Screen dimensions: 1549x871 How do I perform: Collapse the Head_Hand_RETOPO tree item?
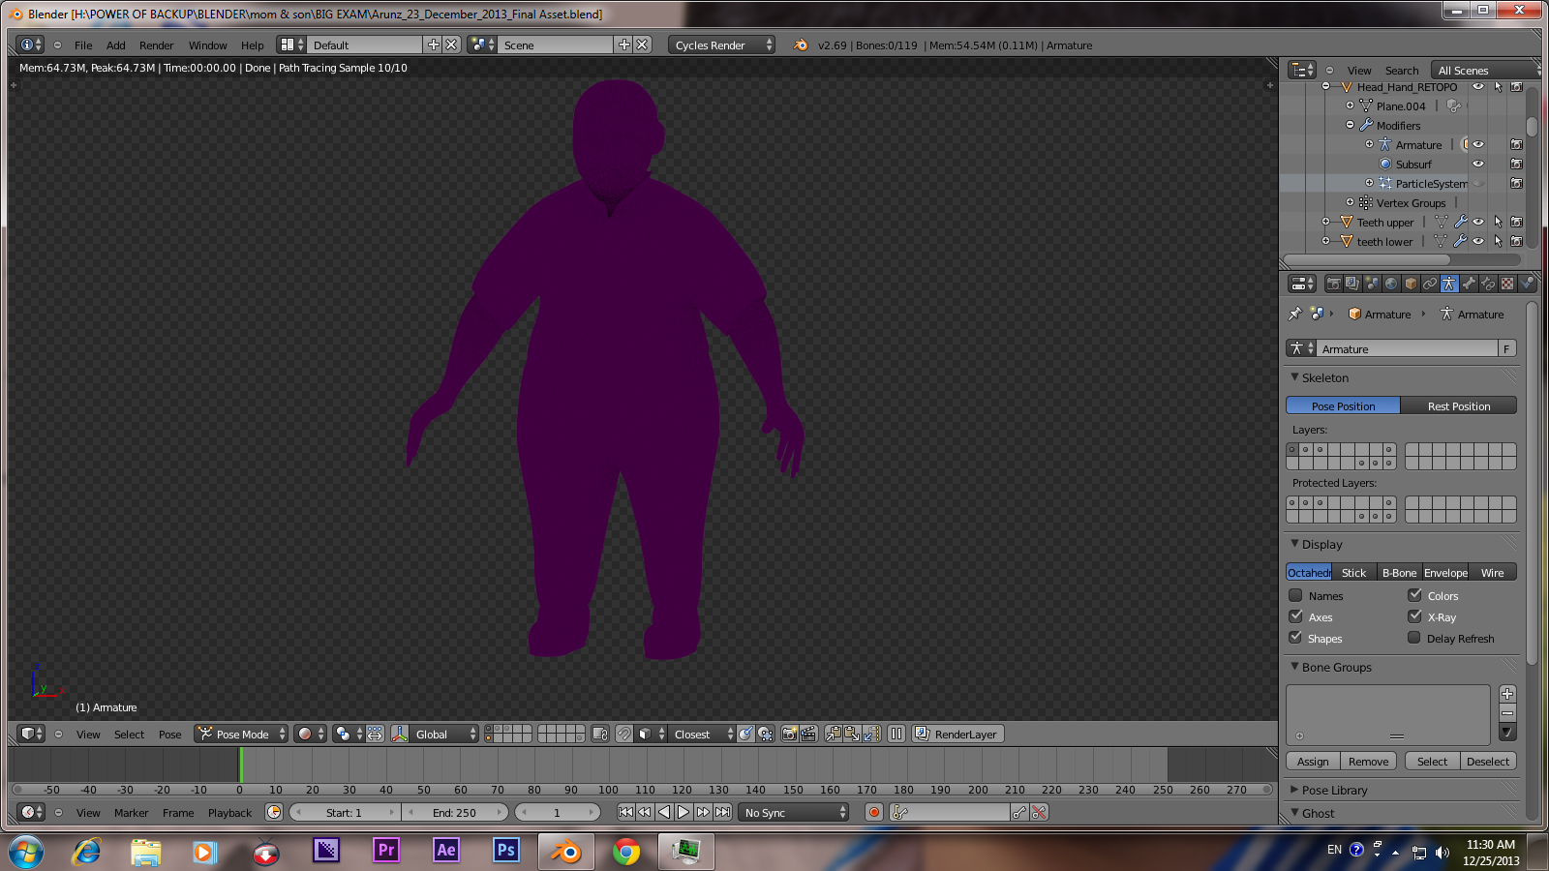[1326, 87]
